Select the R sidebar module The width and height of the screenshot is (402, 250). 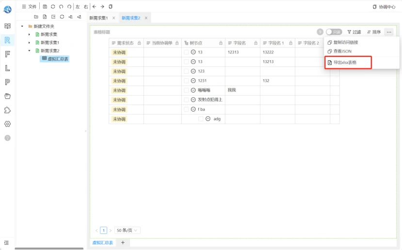[7, 40]
